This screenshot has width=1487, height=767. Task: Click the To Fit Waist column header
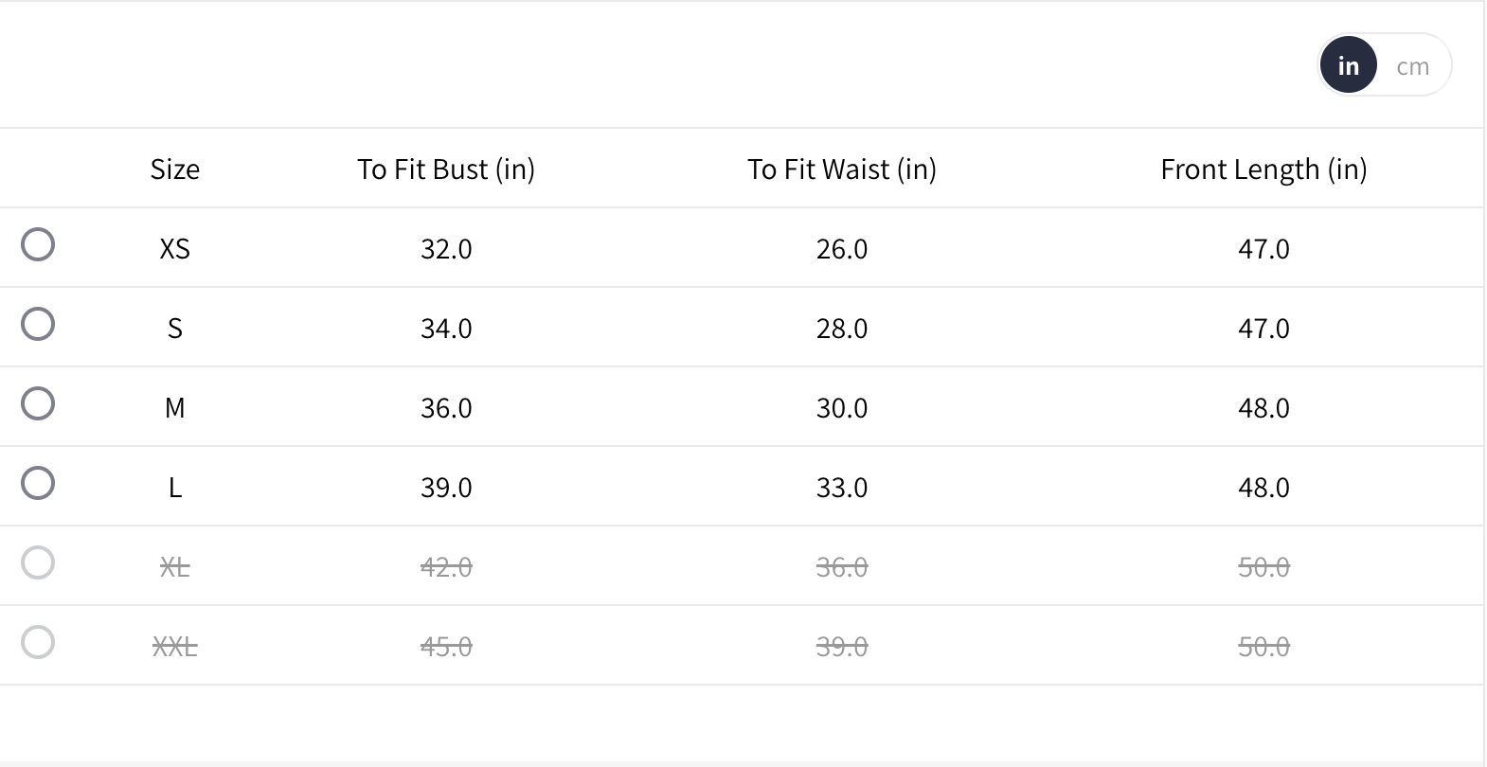click(842, 169)
